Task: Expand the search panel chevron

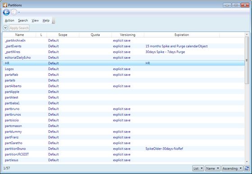Action: click(5, 28)
